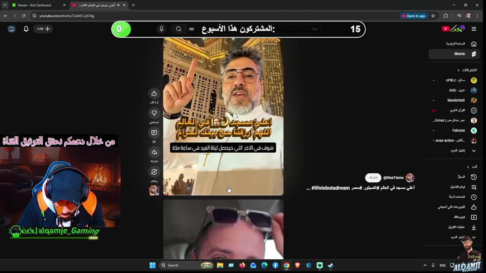486x273 pixels.
Task: Open the Falcons subscription channel
Action: point(453,130)
